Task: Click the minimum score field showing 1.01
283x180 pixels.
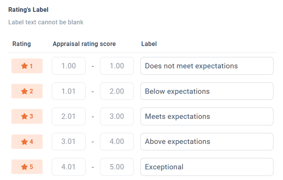Action: click(x=69, y=91)
